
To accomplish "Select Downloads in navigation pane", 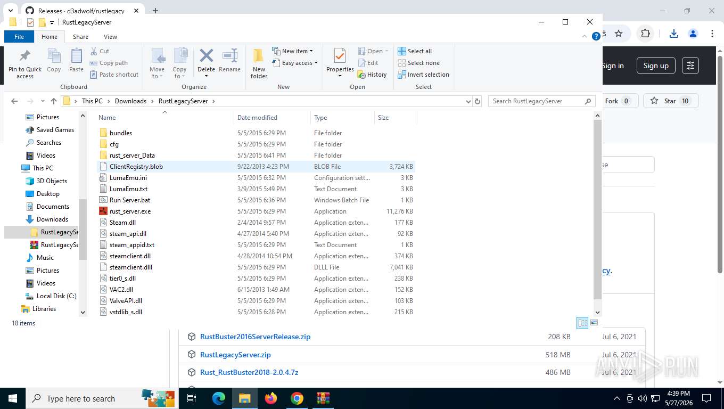I will pos(52,219).
